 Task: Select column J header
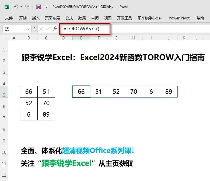coord(169,38)
